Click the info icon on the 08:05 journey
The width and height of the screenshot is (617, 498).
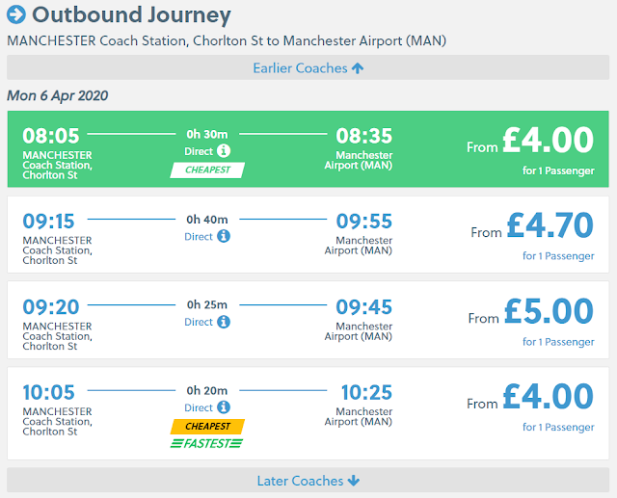[224, 151]
